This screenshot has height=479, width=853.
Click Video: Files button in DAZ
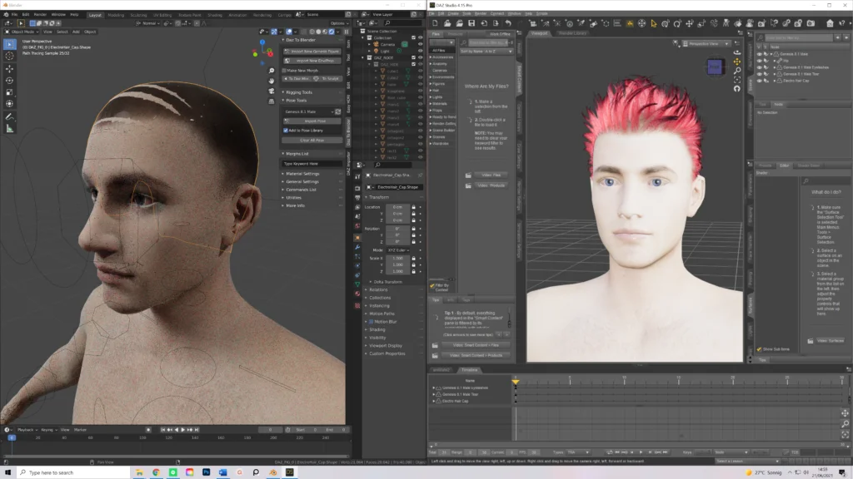tap(491, 175)
